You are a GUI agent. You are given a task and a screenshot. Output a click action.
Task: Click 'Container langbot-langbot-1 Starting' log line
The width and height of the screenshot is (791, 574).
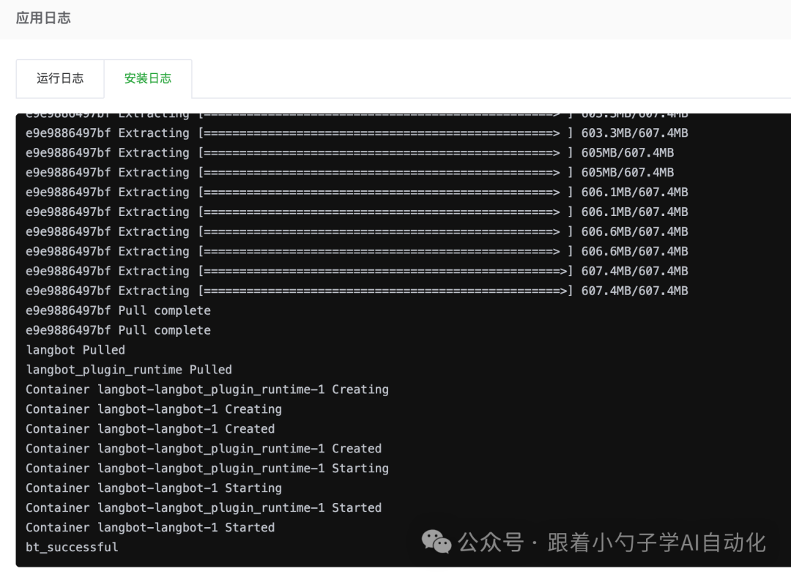[x=153, y=488]
